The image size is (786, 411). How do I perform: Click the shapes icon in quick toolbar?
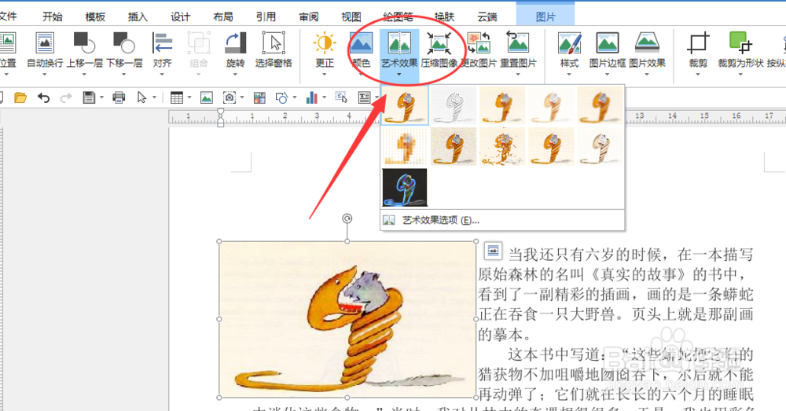[x=281, y=97]
